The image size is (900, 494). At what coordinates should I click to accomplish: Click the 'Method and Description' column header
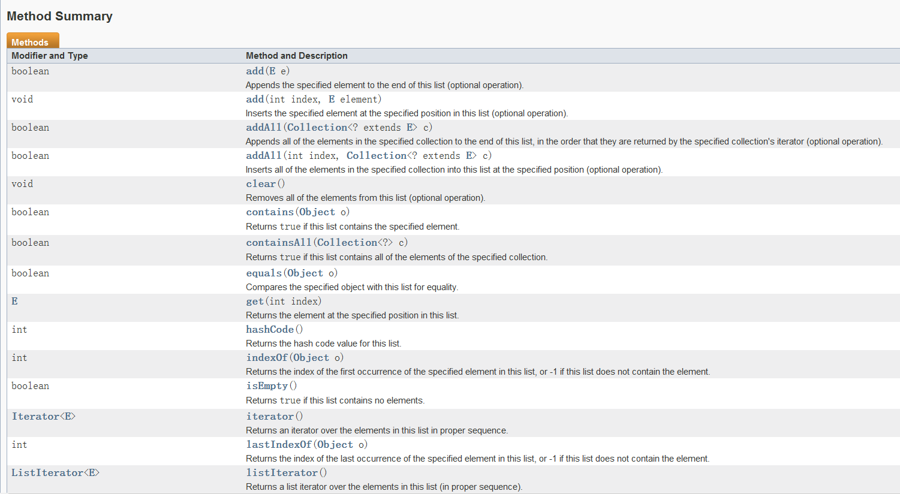297,56
